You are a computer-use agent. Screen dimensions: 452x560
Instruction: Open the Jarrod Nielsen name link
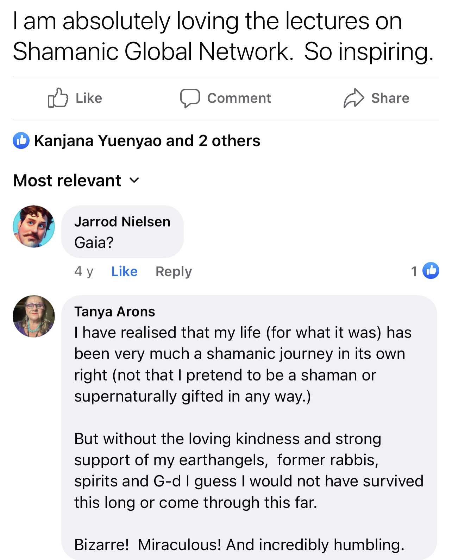[122, 222]
